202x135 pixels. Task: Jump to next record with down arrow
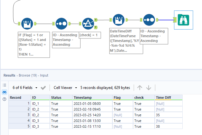(x=148, y=87)
